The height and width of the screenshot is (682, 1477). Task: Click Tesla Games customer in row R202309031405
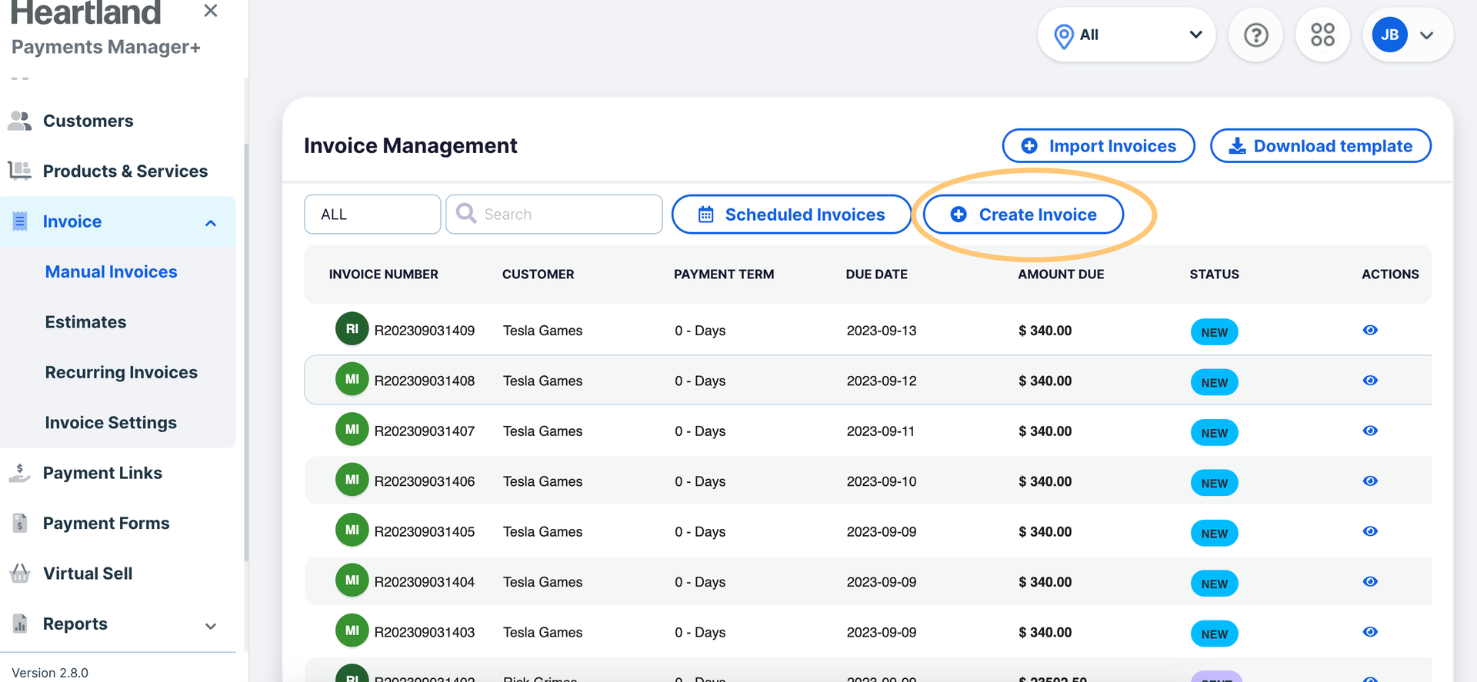542,532
